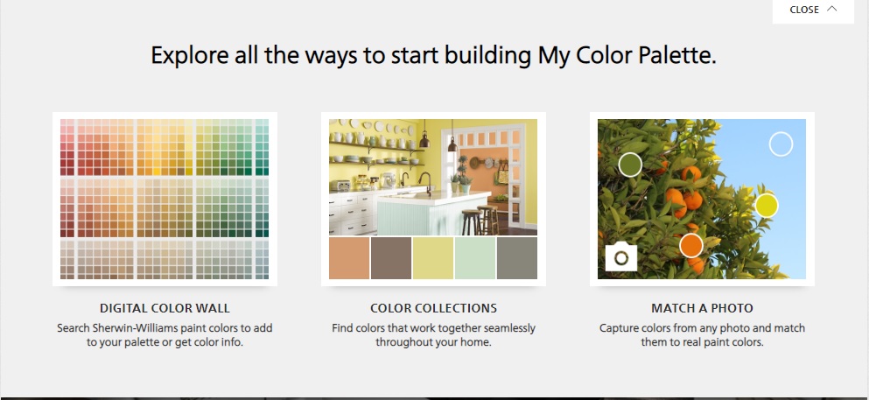Open the Color Collections heading link

[x=433, y=308]
